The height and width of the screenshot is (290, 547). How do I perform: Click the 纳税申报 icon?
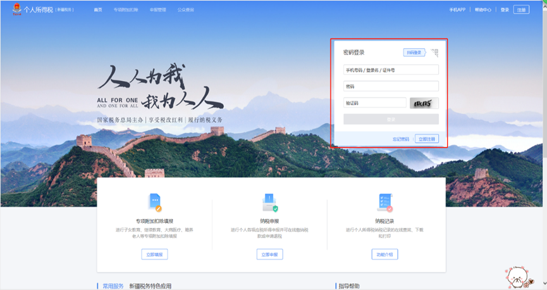(270, 202)
